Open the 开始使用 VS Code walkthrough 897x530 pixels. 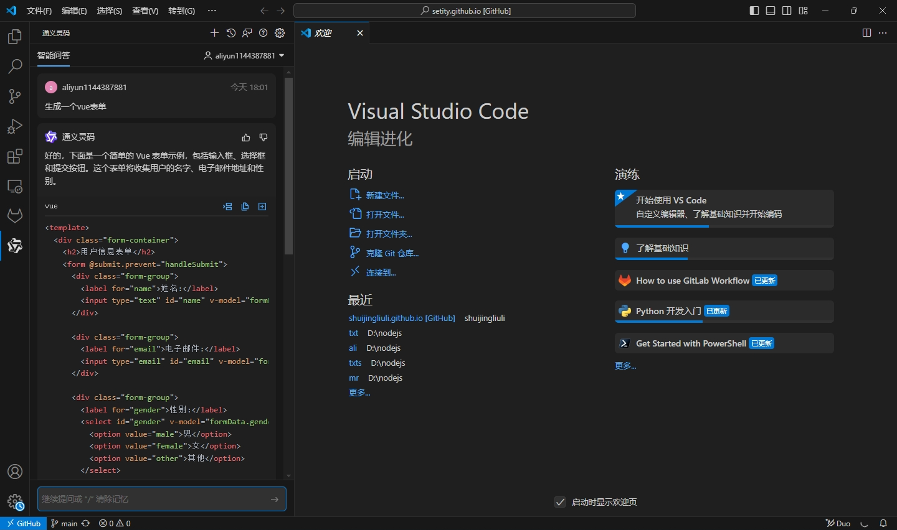tap(724, 208)
